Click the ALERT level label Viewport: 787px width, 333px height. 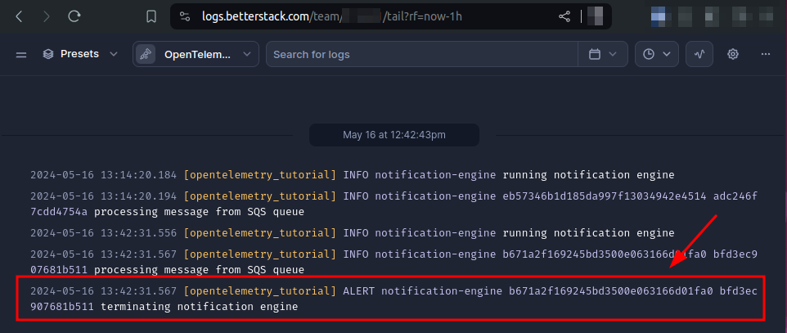point(359,290)
